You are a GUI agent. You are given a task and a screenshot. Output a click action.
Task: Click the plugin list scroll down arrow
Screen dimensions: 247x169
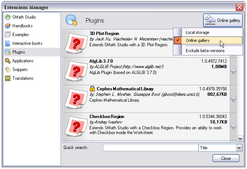(240, 138)
